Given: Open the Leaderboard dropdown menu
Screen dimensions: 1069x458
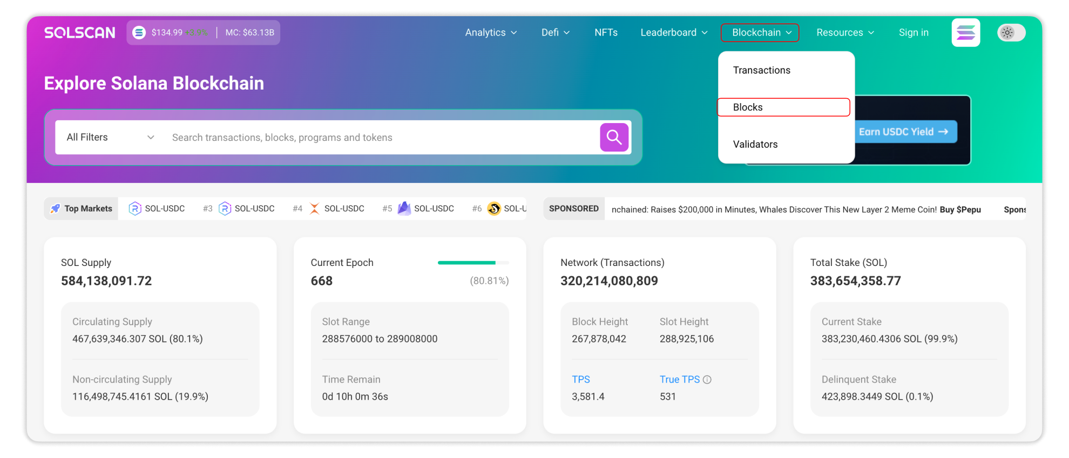Looking at the screenshot, I should click(x=674, y=32).
